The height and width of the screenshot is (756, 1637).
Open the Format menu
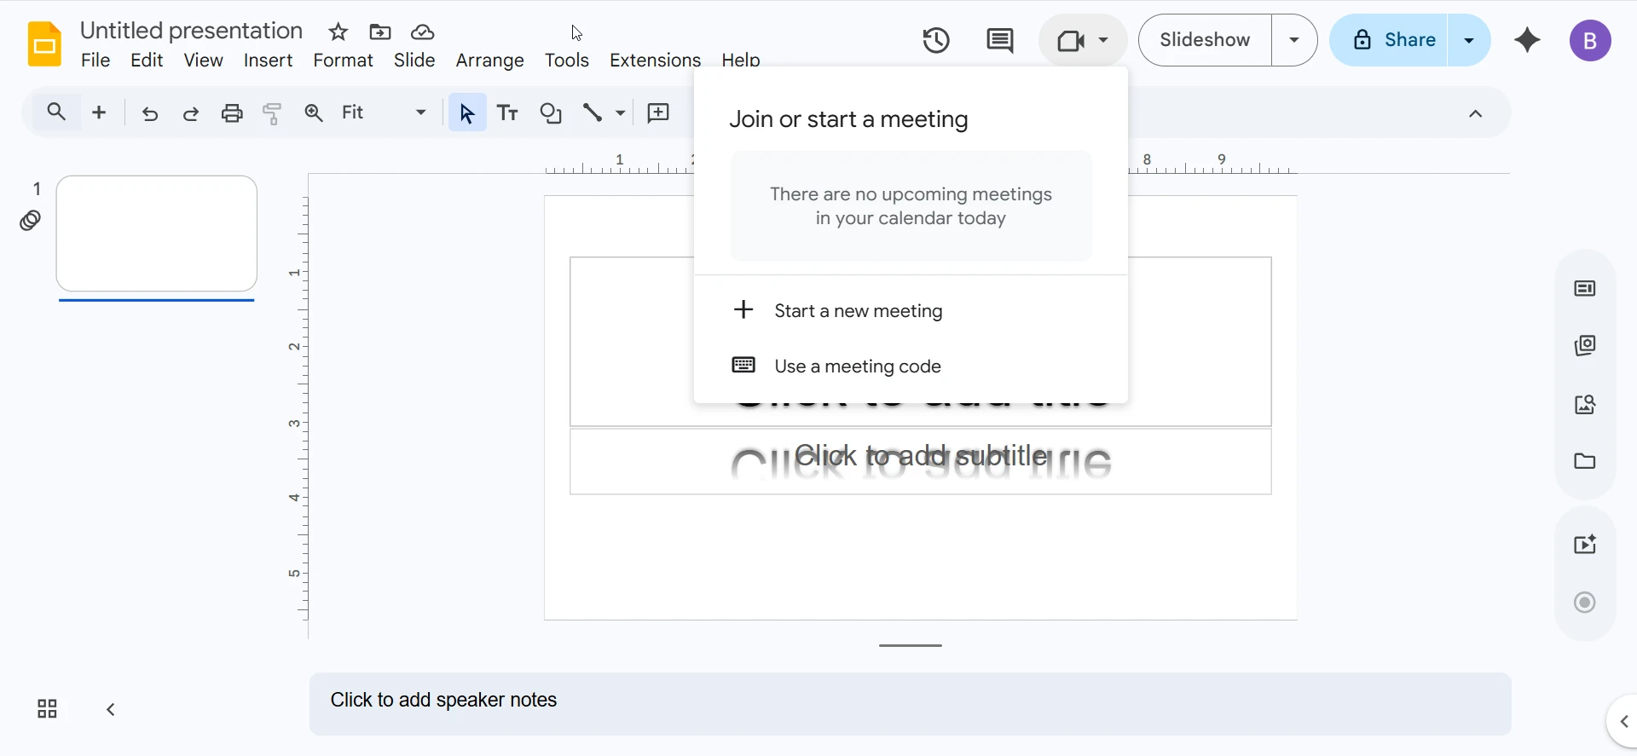click(x=343, y=61)
